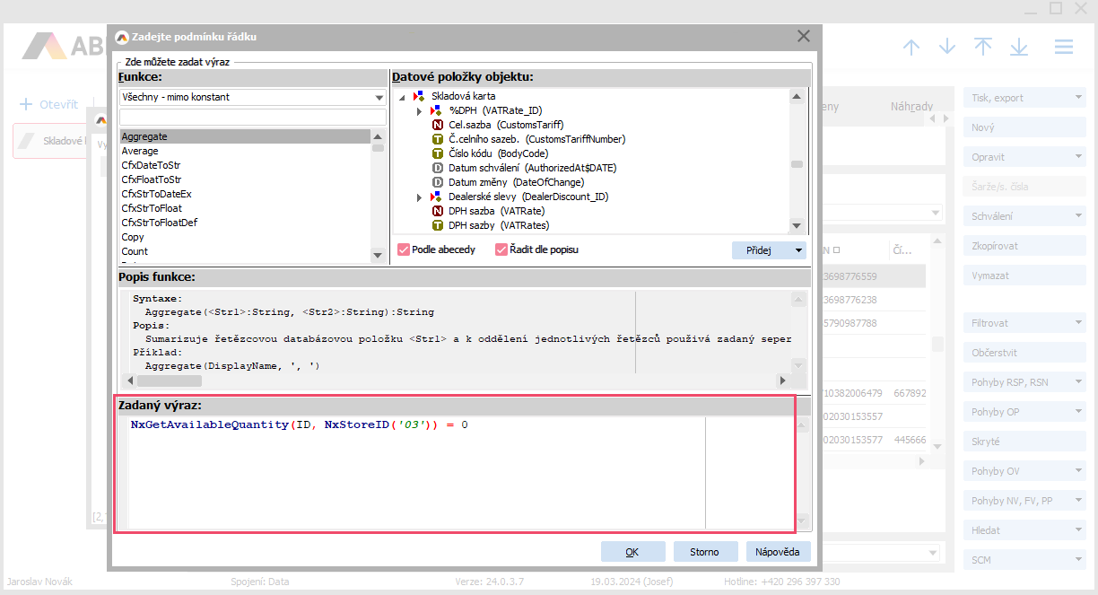This screenshot has width=1098, height=595.
Task: Select the Aggregate function
Action: [245, 136]
